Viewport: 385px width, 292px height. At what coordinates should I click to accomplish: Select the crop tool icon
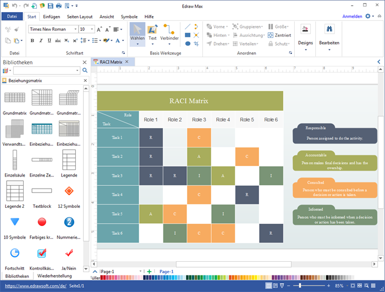pos(196,43)
